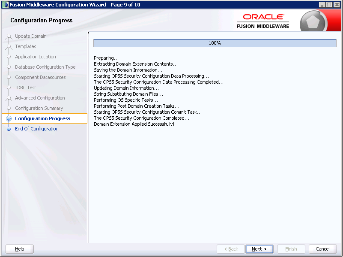Click the gray pentagon emblem icon

tap(313, 21)
